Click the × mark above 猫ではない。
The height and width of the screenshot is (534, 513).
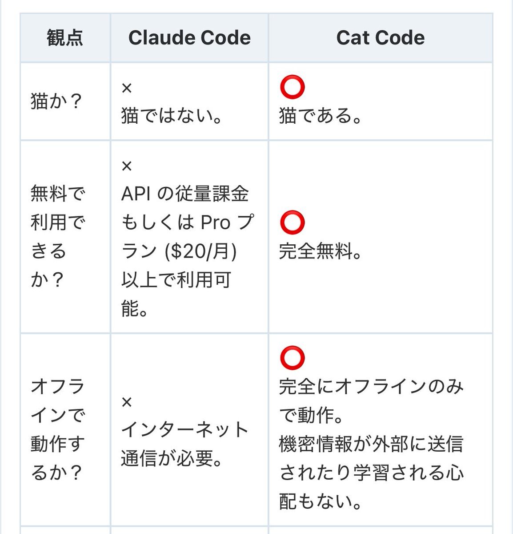click(127, 88)
